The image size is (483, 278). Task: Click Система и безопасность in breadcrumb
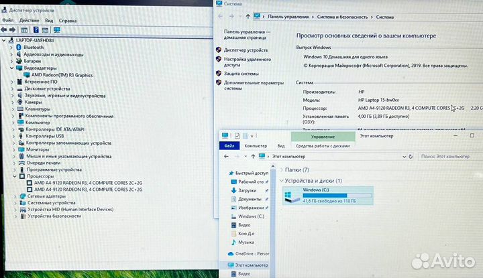342,17
